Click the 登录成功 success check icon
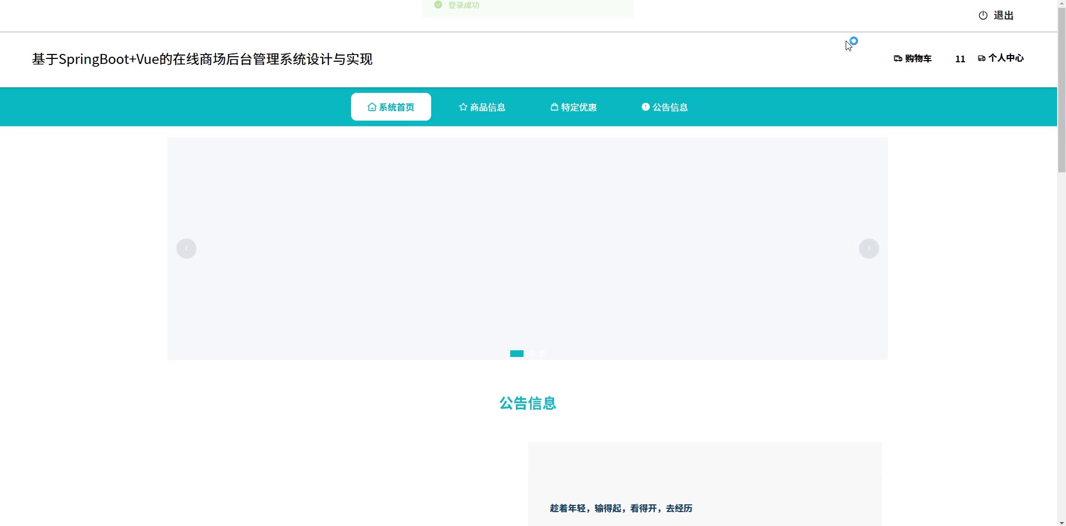The image size is (1066, 526). point(438,4)
